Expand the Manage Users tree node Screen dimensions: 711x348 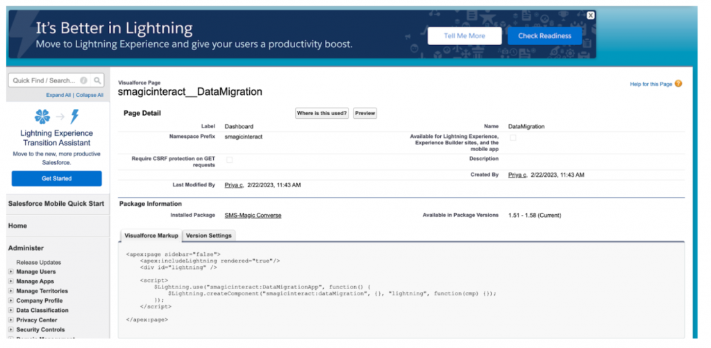point(10,272)
